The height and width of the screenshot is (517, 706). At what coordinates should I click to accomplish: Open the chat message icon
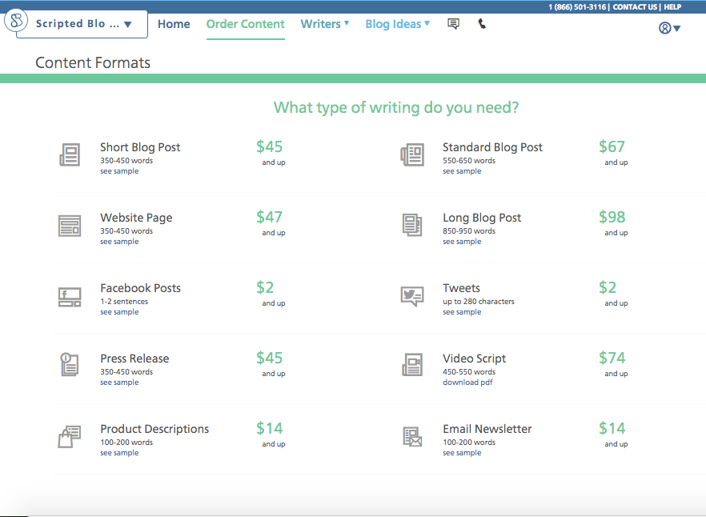[453, 24]
